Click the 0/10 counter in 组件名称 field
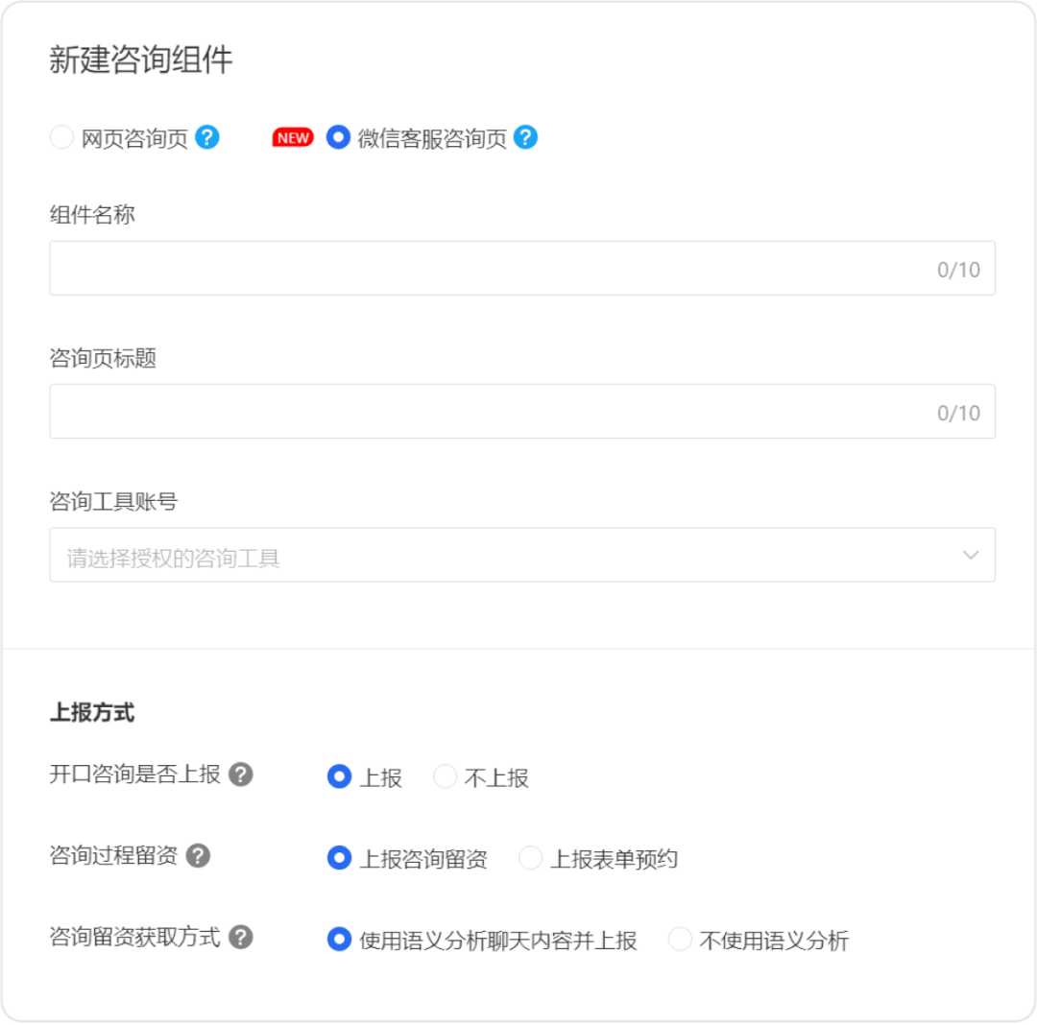The image size is (1037, 1025). point(958,270)
